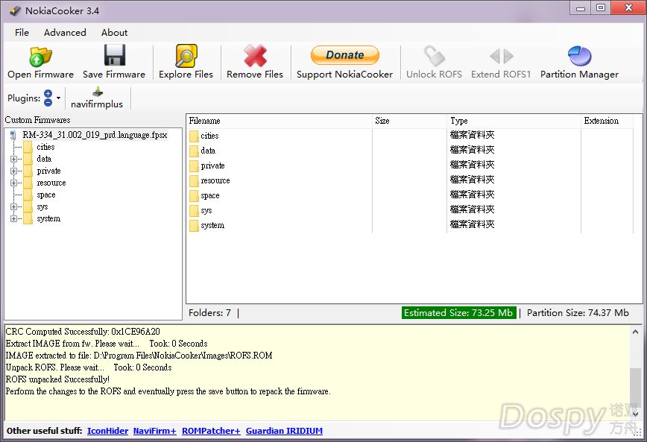Open the Plugins dropdown arrow
The height and width of the screenshot is (442, 647).
point(59,98)
